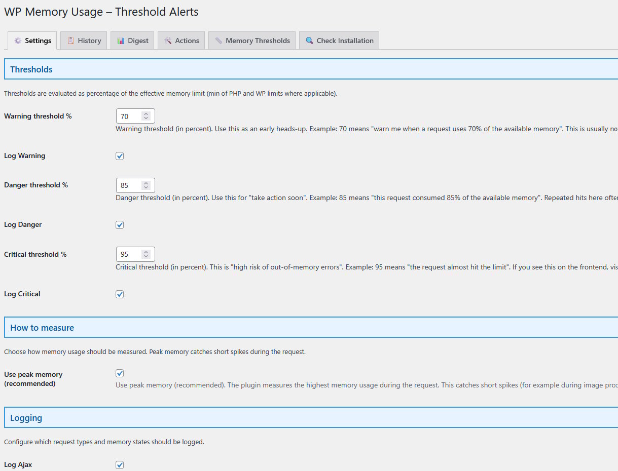Disable Use peak memory measurement
618x471 pixels.
tap(120, 373)
